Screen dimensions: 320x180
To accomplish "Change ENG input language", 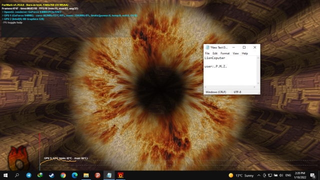I will (x=288, y=175).
